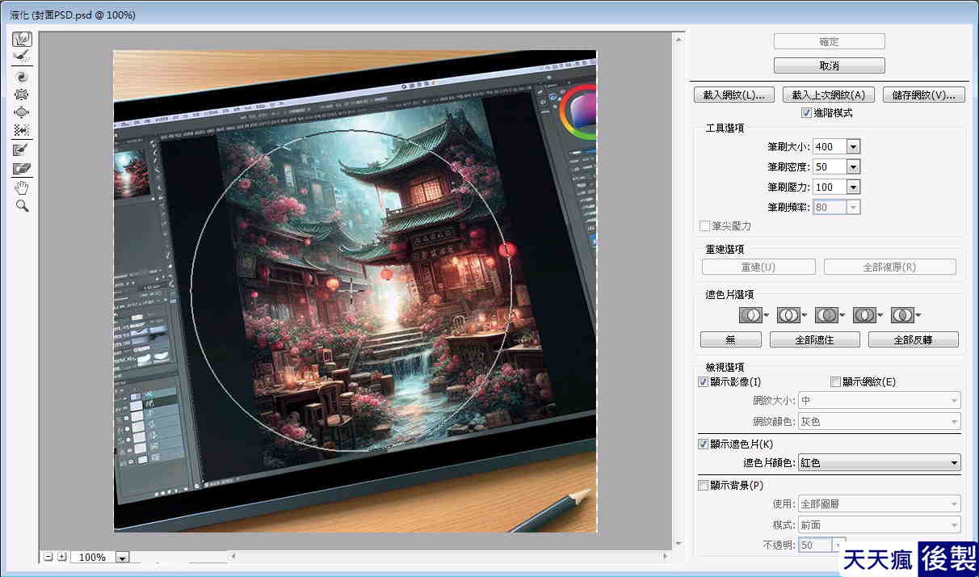Uncheck 顯示遮色片(K)
979x577 pixels.
(703, 444)
